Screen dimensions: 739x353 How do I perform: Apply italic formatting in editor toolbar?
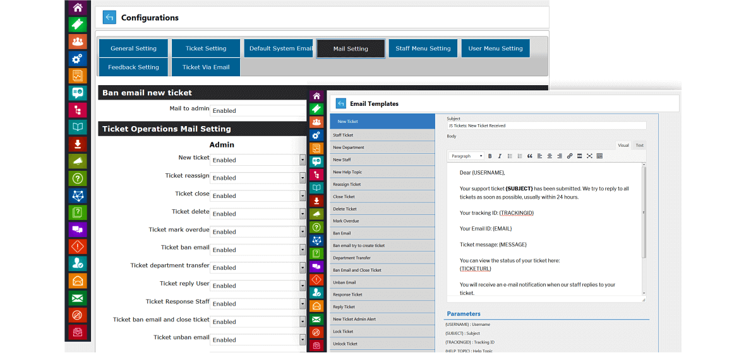tap(500, 156)
